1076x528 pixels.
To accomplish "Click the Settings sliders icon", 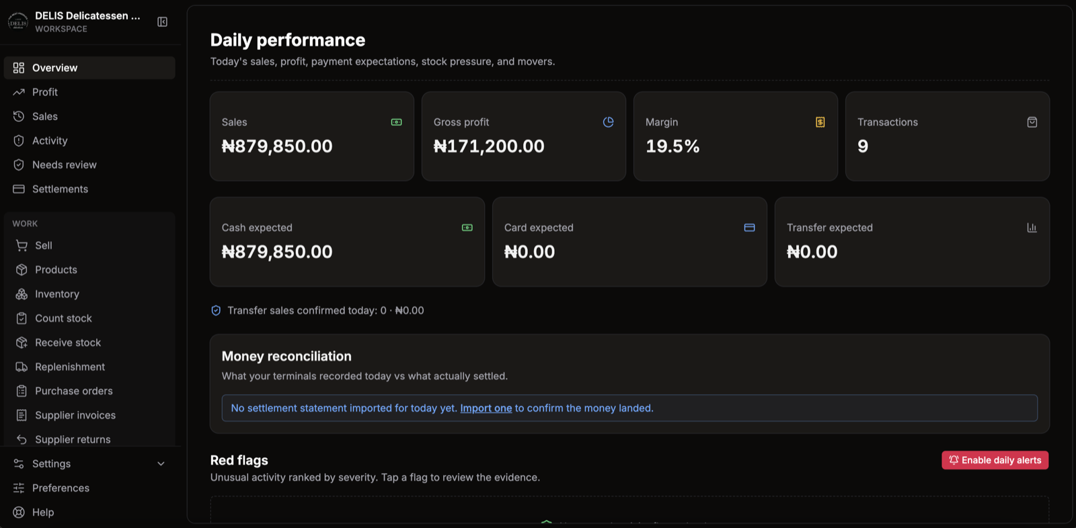I will [19, 464].
